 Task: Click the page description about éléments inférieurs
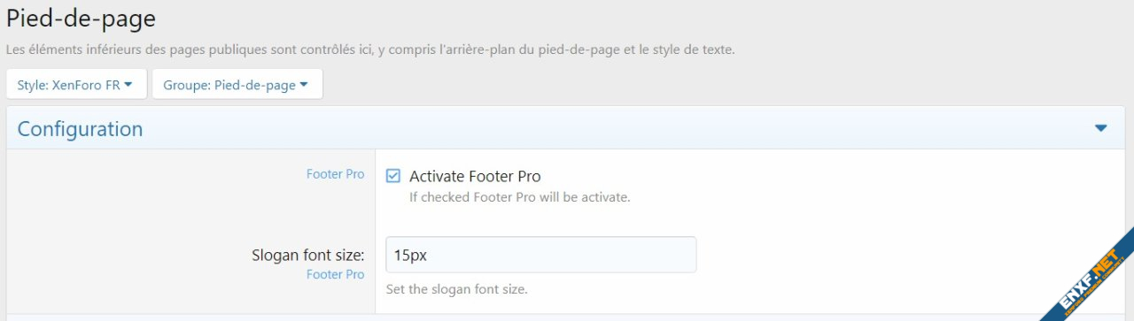(370, 50)
